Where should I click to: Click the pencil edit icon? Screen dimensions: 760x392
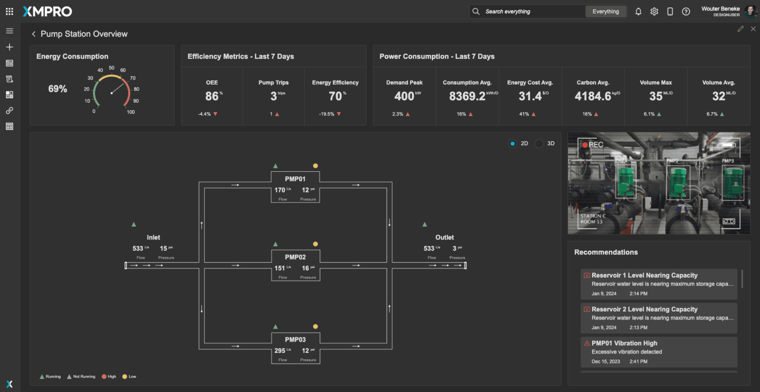click(x=740, y=29)
